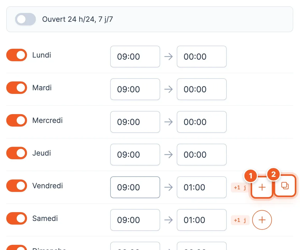Select the Samedi closing time 01:00
The width and height of the screenshot is (300, 250).
click(x=202, y=220)
